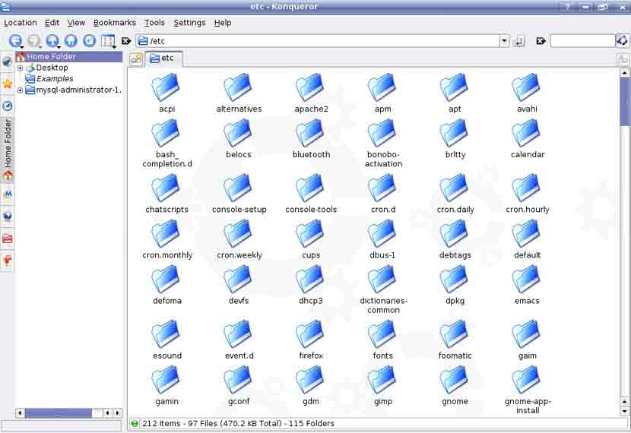The image size is (631, 433).
Task: Open the Help menu
Action: 223,23
